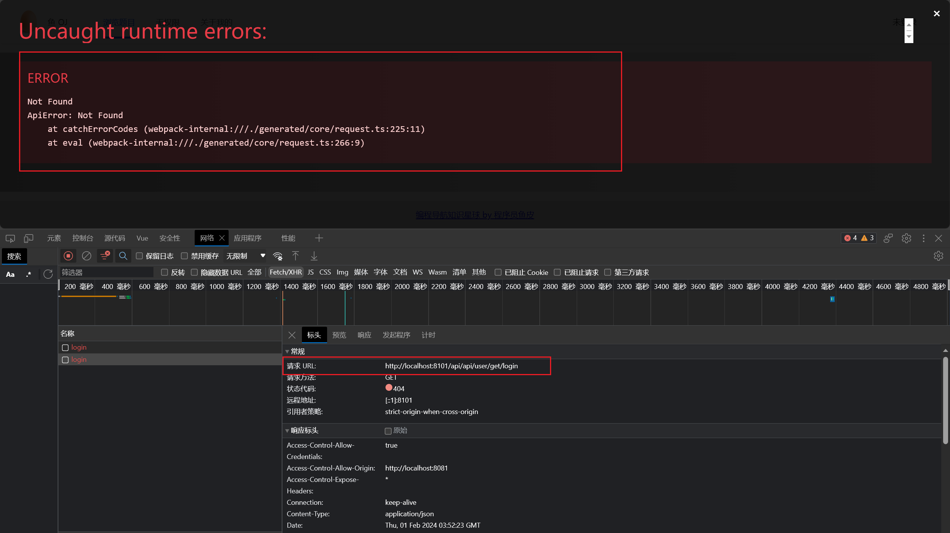Clear the network log
Image resolution: width=950 pixels, height=533 pixels.
(x=87, y=256)
